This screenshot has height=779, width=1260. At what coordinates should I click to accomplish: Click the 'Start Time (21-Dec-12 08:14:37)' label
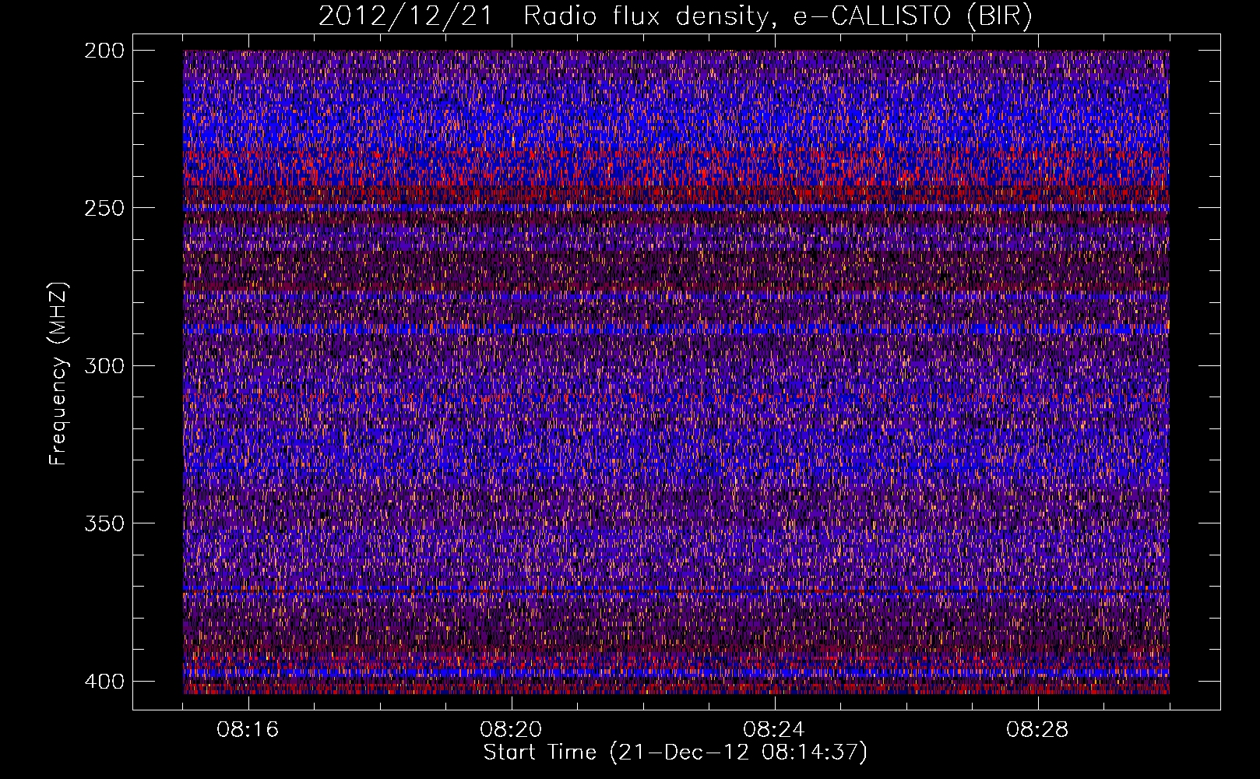(675, 753)
